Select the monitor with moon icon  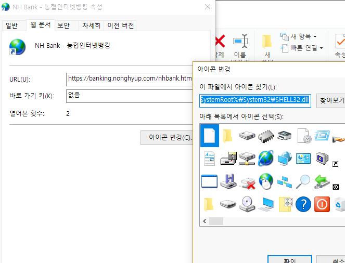point(322,158)
